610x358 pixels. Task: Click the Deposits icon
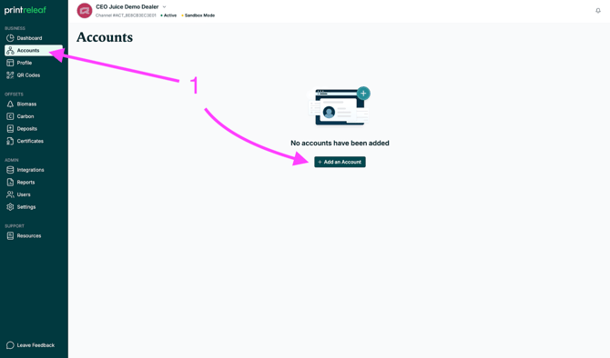click(x=10, y=128)
